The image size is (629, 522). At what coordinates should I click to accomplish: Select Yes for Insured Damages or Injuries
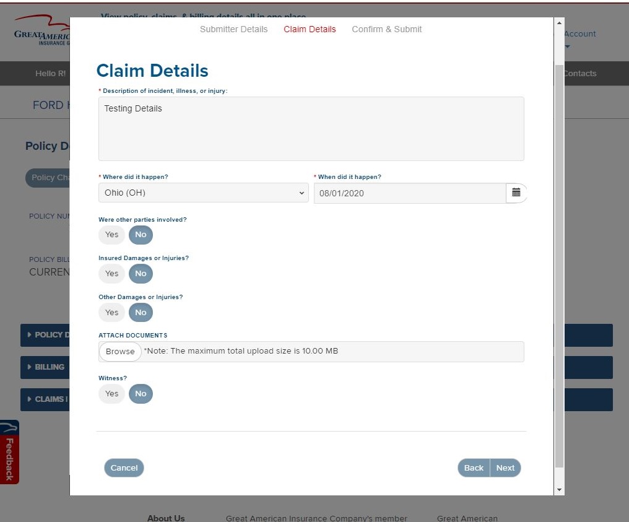tap(111, 274)
